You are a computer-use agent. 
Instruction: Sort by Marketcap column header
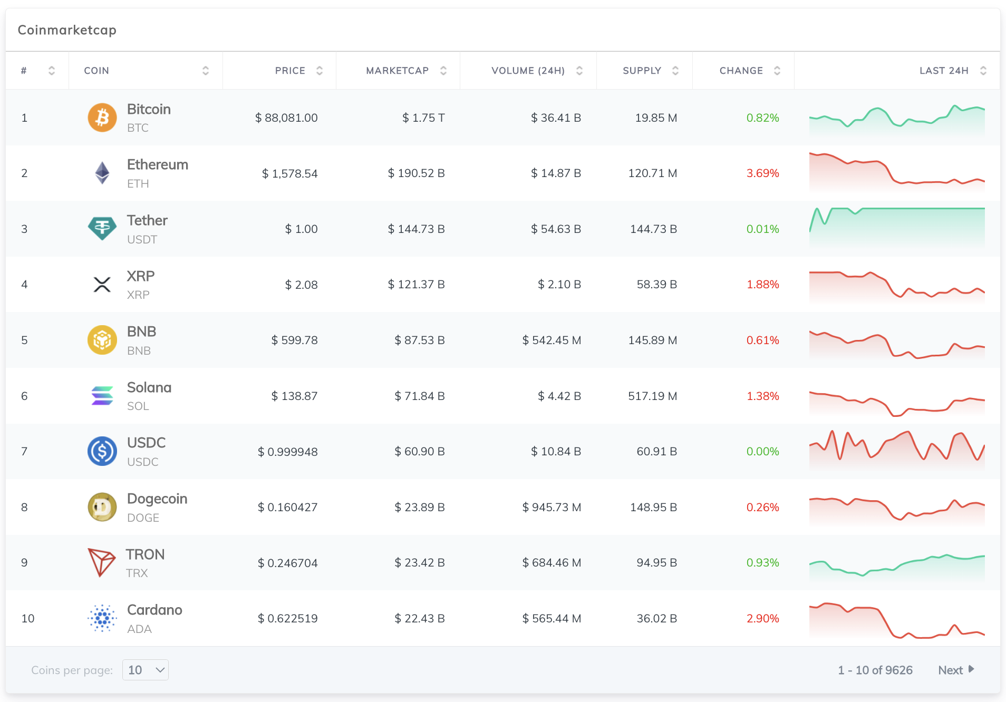click(398, 71)
